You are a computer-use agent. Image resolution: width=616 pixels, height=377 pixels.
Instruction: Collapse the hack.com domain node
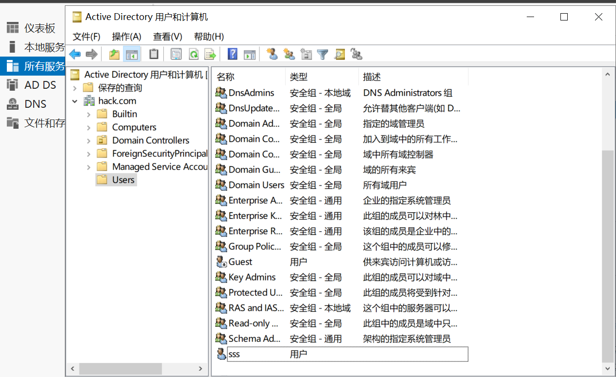75,101
